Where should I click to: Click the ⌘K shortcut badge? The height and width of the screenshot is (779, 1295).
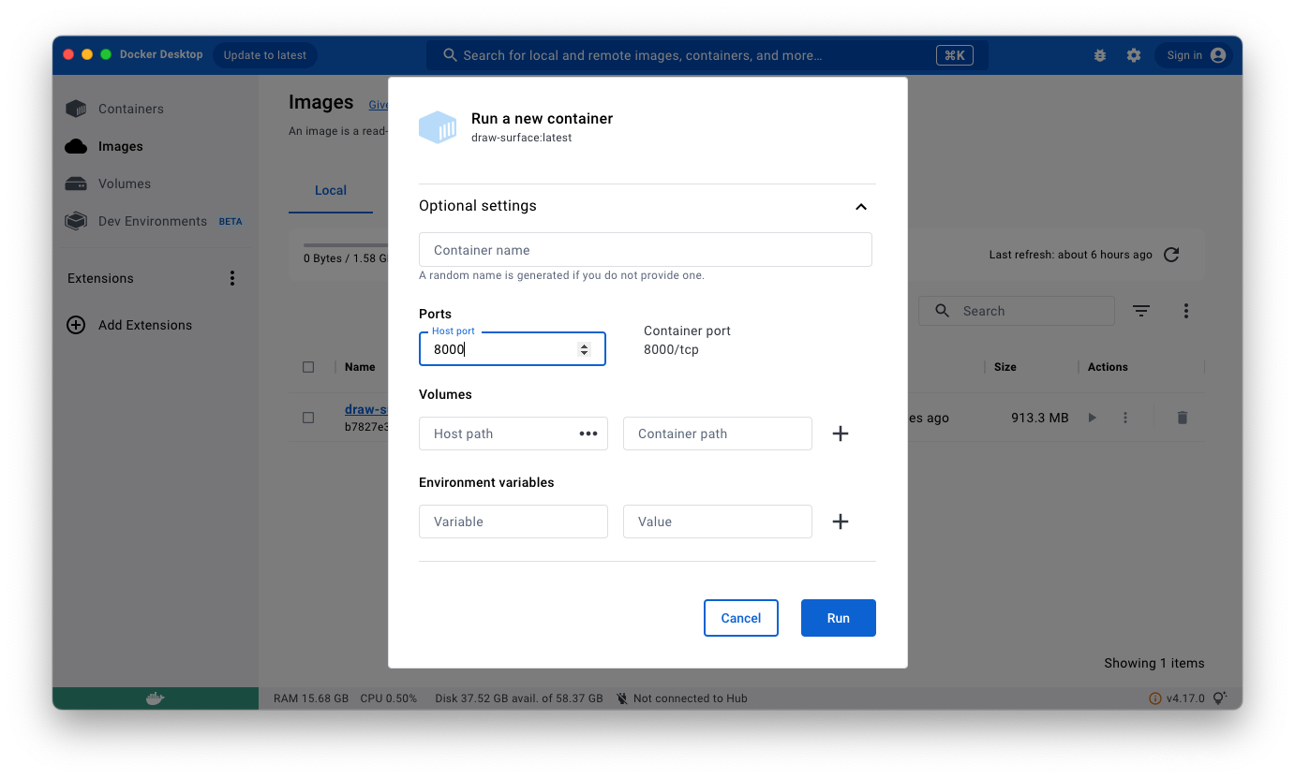pos(954,55)
